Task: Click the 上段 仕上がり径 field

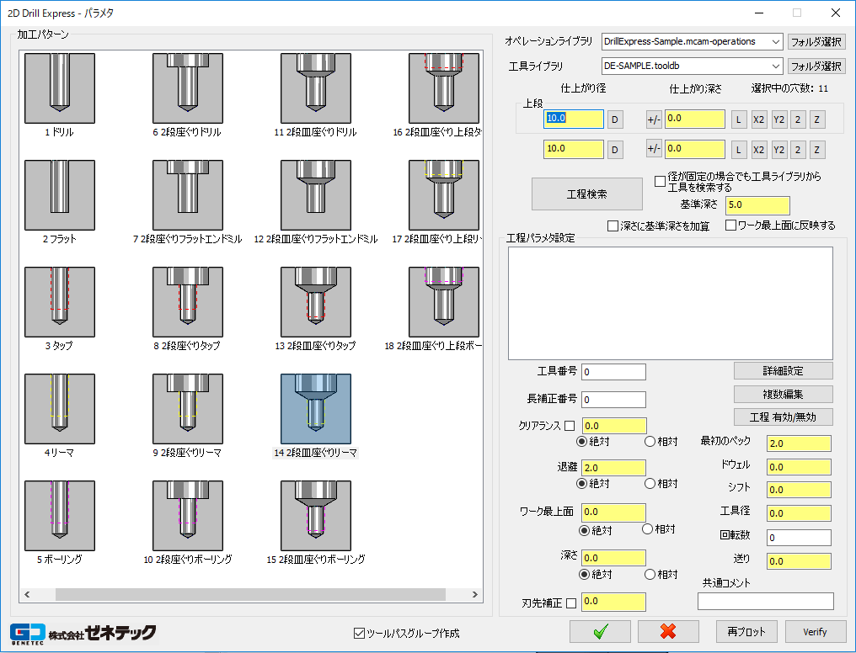Action: coord(573,119)
